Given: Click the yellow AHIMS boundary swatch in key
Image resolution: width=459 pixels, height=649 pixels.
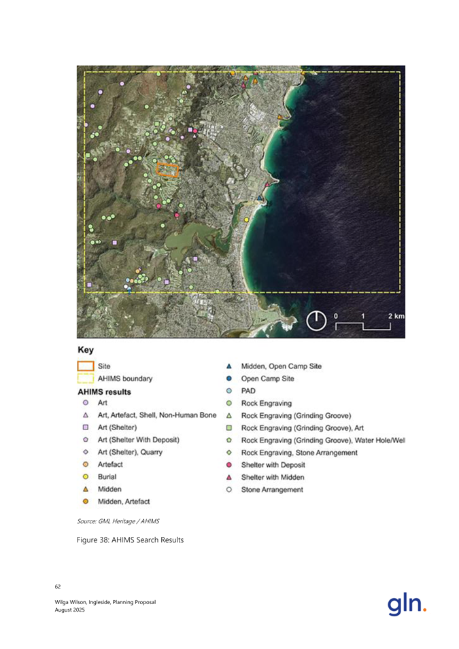Looking at the screenshot, I should coord(86,379).
